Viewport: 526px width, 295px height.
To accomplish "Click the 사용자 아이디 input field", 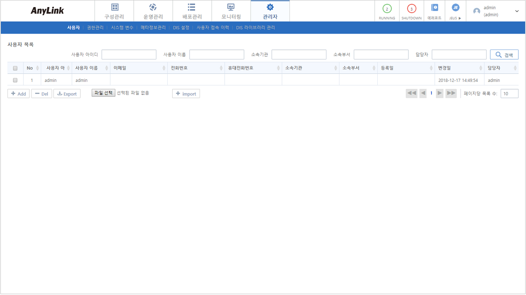I will (x=129, y=54).
